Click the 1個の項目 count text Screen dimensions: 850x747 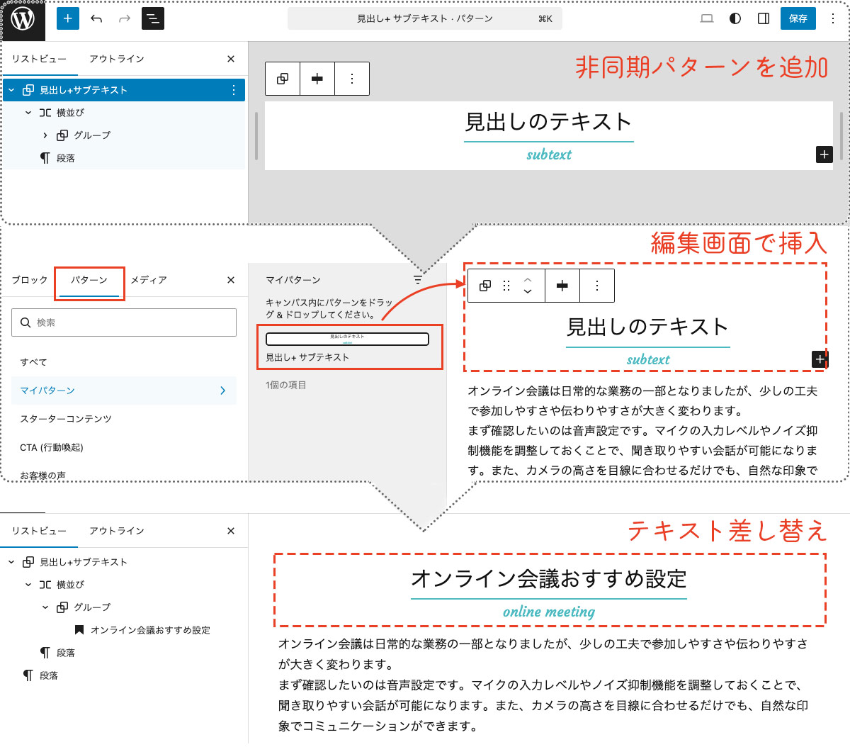[x=286, y=385]
